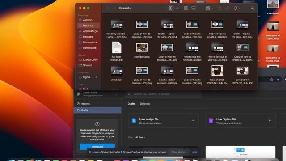This screenshot has height=161, width=286.
Task: Click Stop sharing in Loom banner
Action: [179, 152]
